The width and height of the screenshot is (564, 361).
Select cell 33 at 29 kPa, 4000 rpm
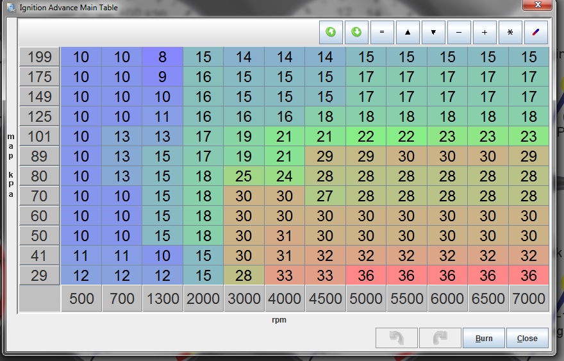pyautogui.click(x=285, y=276)
